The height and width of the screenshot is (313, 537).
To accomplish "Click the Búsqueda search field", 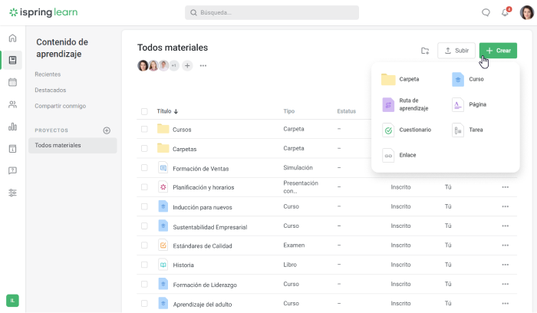I will coord(272,12).
